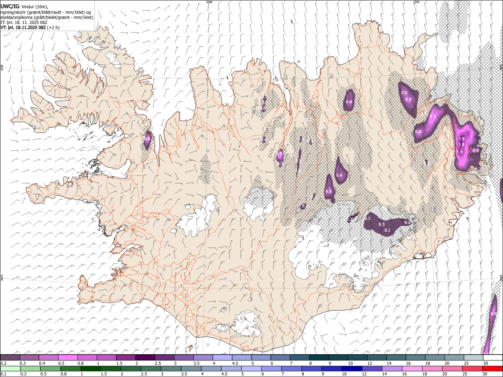The width and height of the screenshot is (503, 377).
Task: Click the '1.9' snowfall value on the map
Action: [461, 139]
